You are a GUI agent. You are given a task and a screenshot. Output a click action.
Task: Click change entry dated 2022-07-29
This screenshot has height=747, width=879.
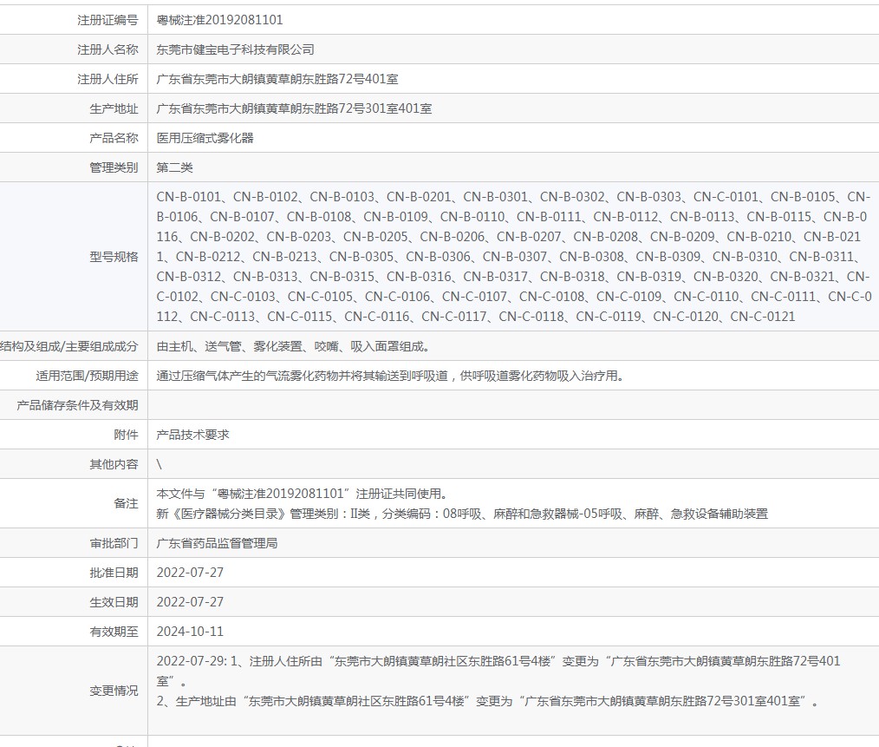click(498, 672)
